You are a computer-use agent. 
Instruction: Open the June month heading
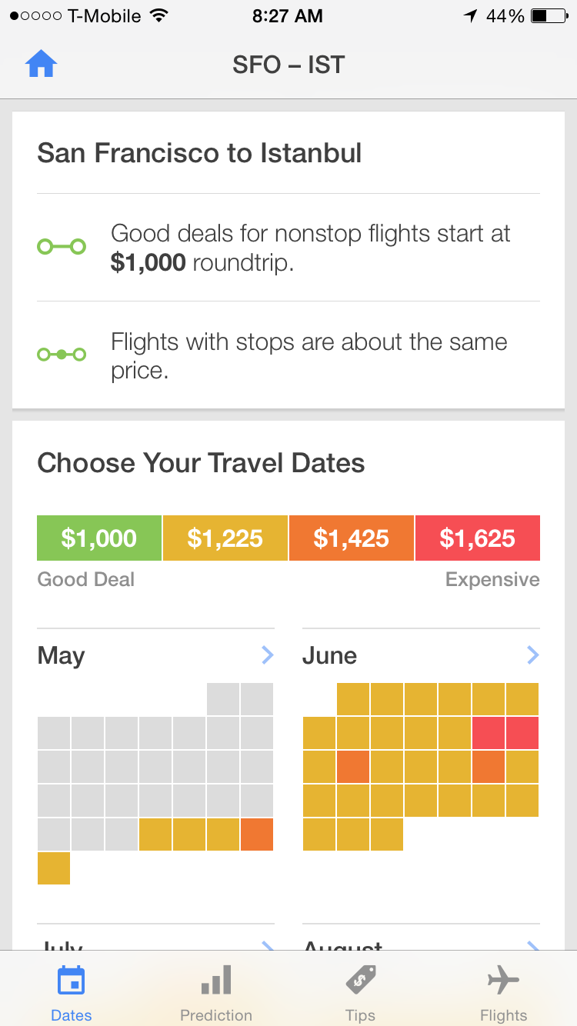[330, 656]
